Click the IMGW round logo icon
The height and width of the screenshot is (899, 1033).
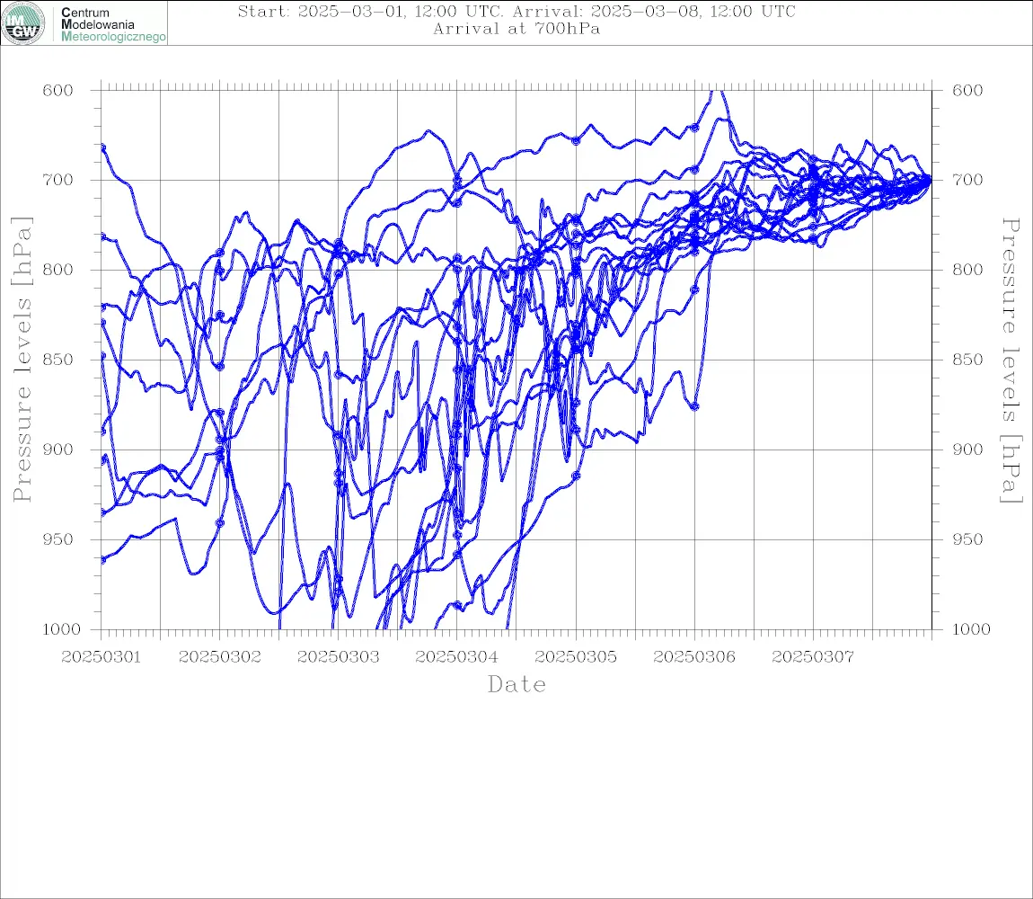pos(23,23)
